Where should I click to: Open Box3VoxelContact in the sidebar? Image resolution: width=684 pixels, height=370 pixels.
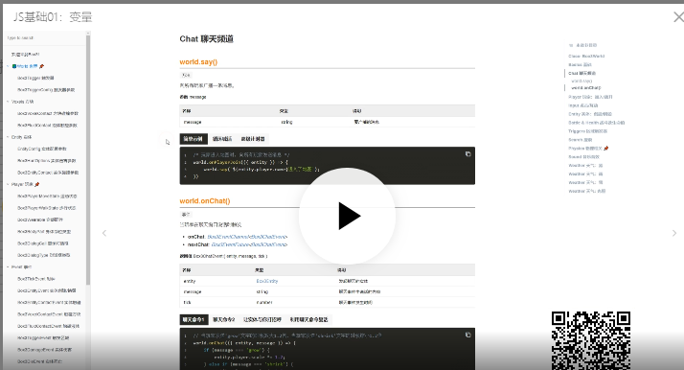coord(48,113)
